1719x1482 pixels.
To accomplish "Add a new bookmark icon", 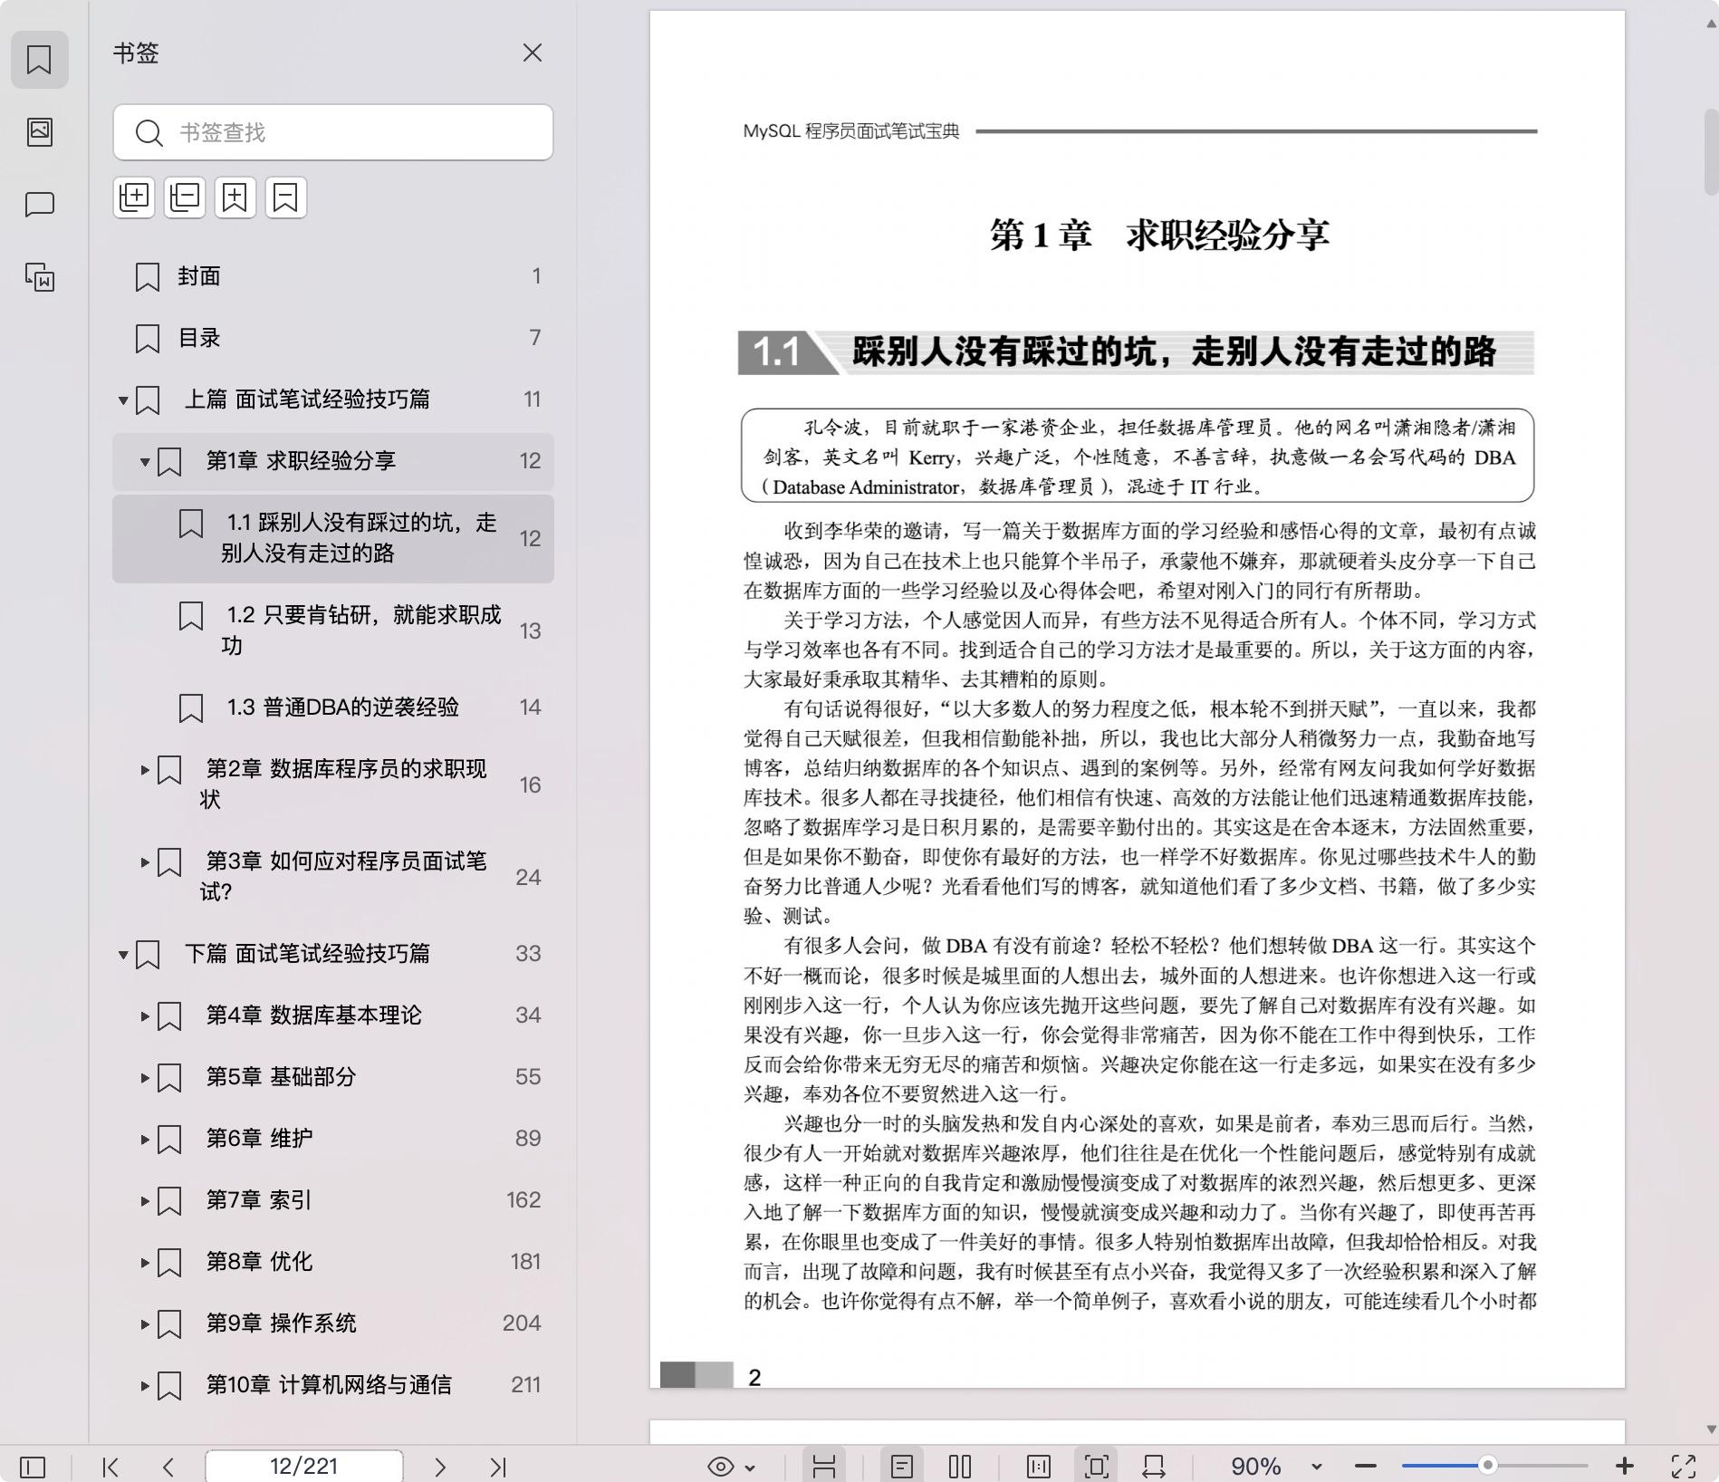I will (x=235, y=197).
